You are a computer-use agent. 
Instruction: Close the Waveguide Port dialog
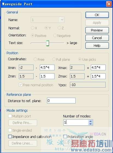(x=109, y=4)
